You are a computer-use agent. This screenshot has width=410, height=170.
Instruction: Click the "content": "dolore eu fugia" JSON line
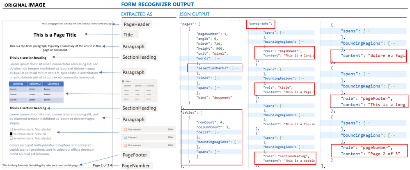373,55
